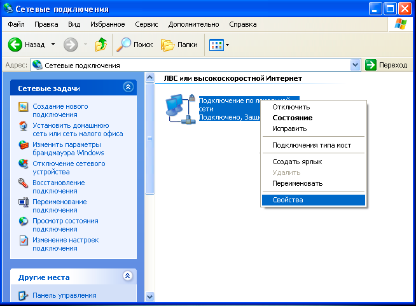Click Изменение настроек подключения link
This screenshot has width=416, height=306.
coord(66,244)
